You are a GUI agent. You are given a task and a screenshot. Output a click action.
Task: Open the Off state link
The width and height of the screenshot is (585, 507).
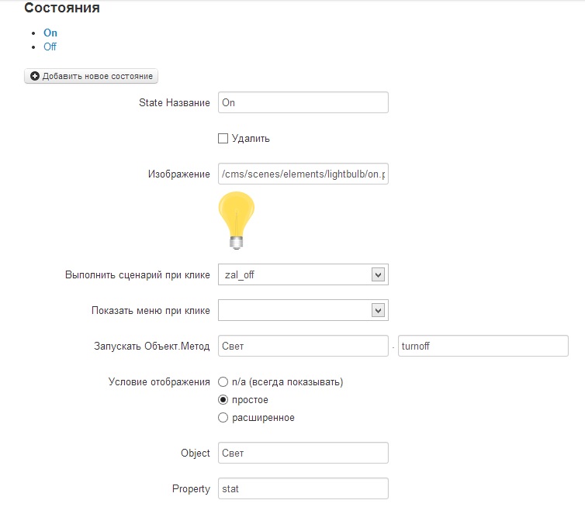click(50, 47)
